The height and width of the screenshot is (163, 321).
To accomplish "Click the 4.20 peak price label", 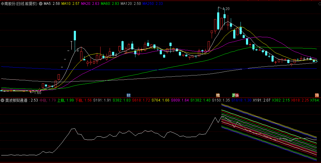I will tap(226, 9).
